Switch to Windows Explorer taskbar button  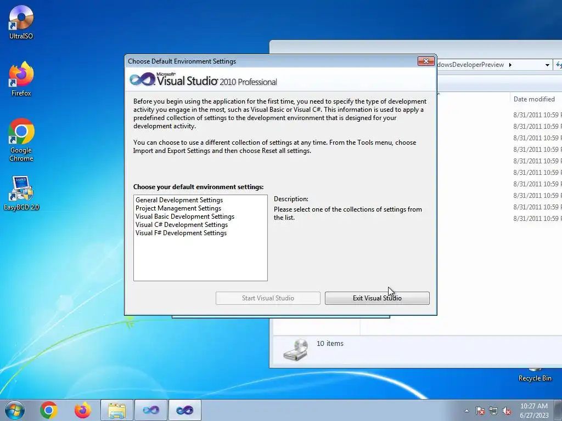pos(117,410)
